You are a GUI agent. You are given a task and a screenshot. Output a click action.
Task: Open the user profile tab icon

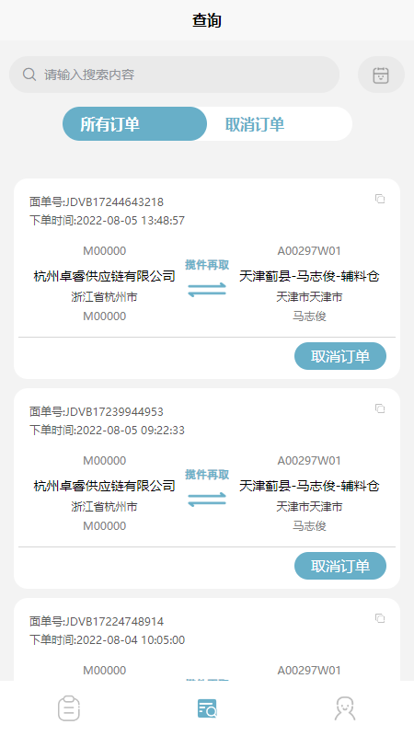345,708
